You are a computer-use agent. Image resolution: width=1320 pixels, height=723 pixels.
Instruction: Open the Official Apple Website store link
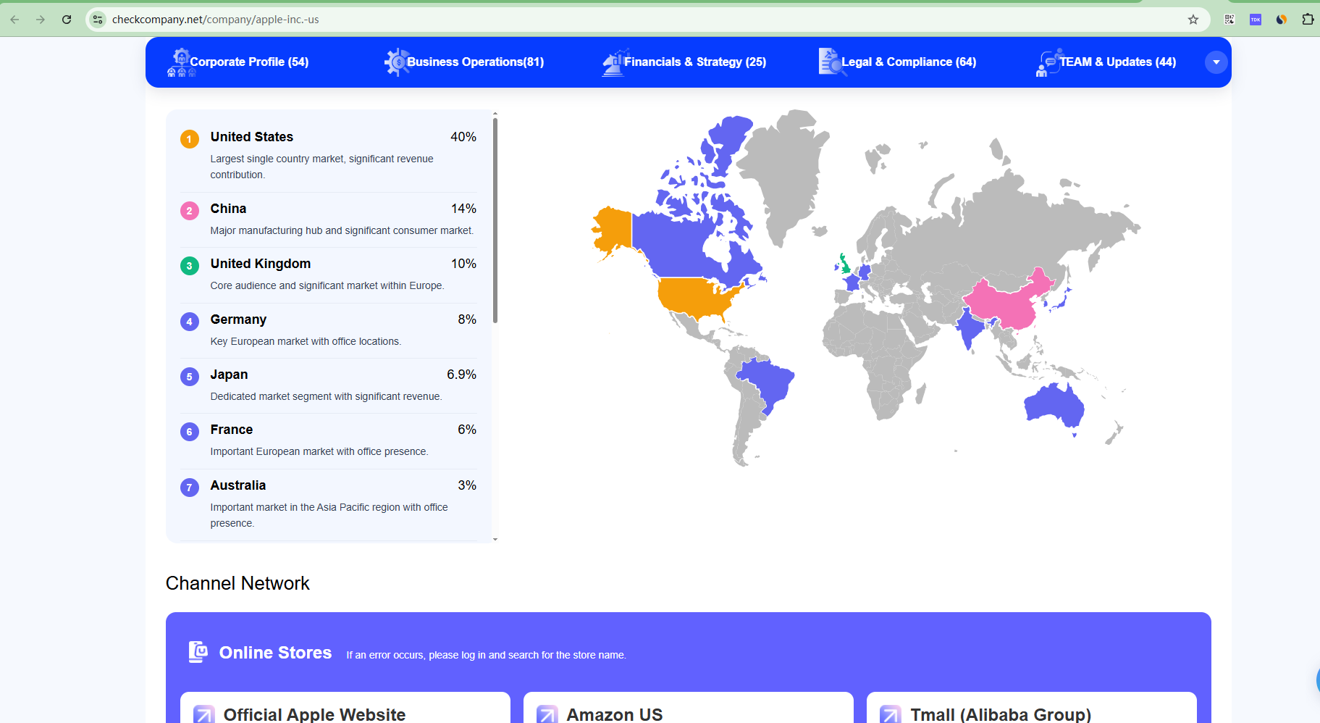[314, 714]
